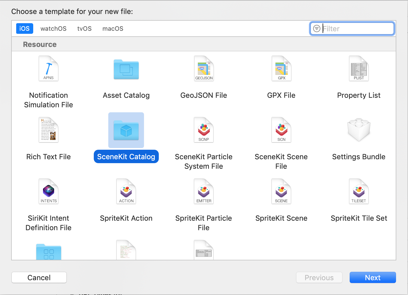Viewport: 408px width, 295px height.
Task: Click the 'SiriKit Intent Definition File' label
Action: coord(49,223)
